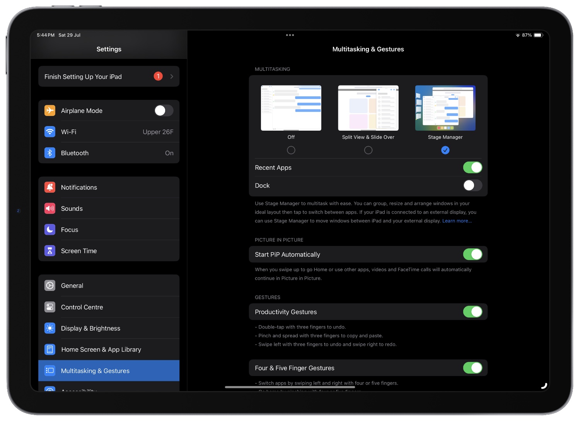Click the Learn more link
The height and width of the screenshot is (422, 580).
pos(457,220)
